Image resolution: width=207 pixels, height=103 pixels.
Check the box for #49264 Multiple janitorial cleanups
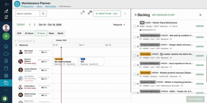(x=135, y=75)
